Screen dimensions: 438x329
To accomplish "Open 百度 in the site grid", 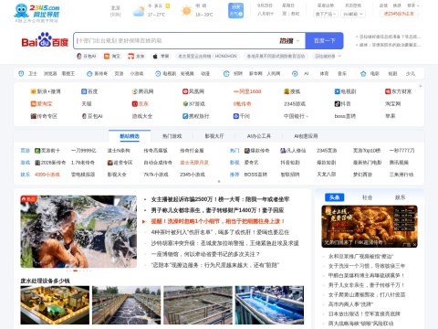I will [x=89, y=91].
